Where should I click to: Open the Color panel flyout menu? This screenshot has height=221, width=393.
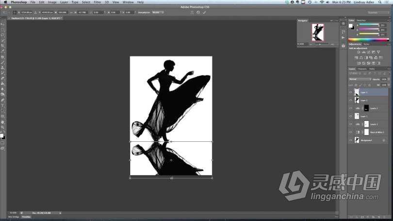(389, 20)
